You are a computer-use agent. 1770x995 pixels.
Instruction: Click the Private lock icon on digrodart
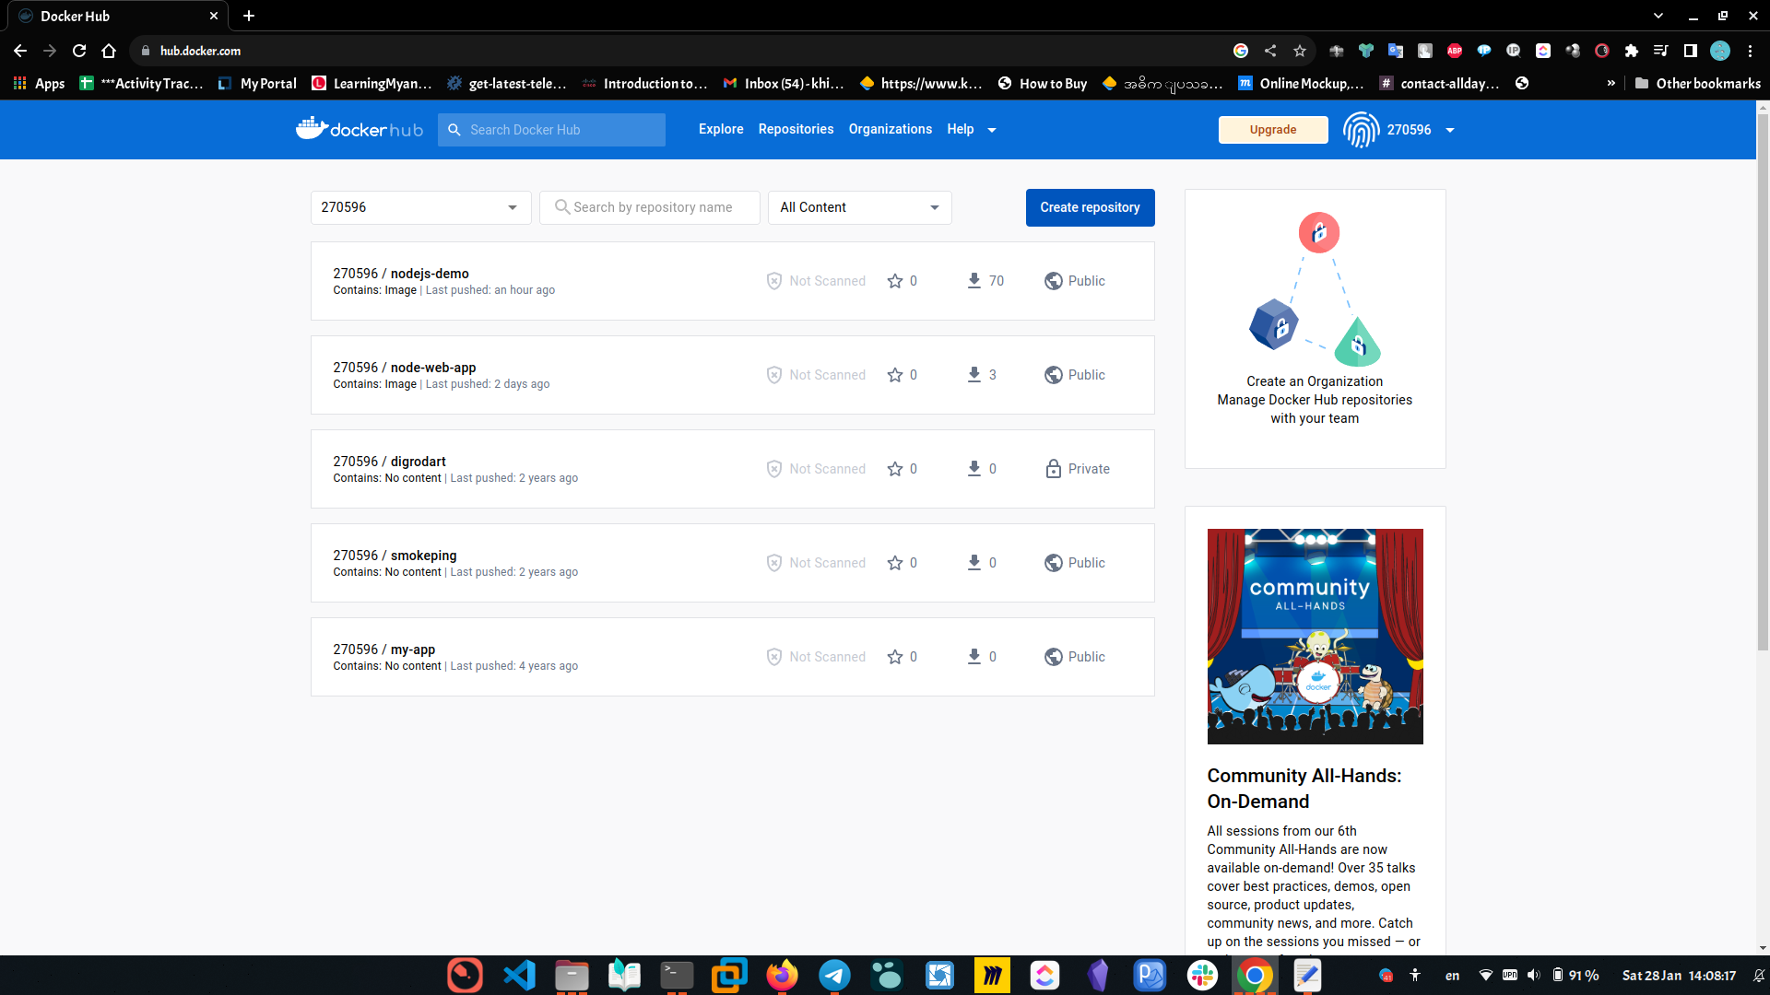1053,469
